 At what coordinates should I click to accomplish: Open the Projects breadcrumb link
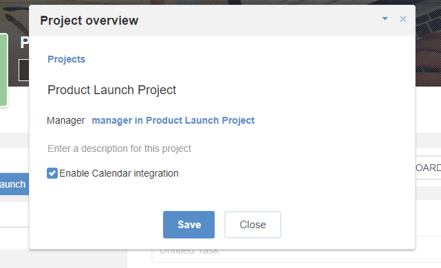[x=66, y=59]
